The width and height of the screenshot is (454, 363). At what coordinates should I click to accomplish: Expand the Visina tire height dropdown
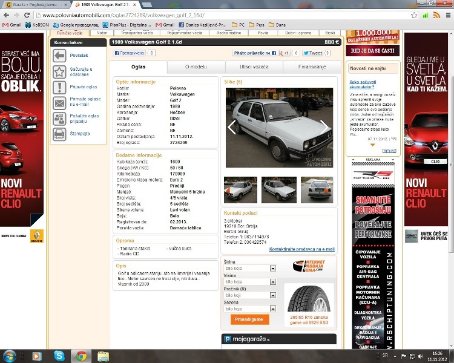coord(272,281)
